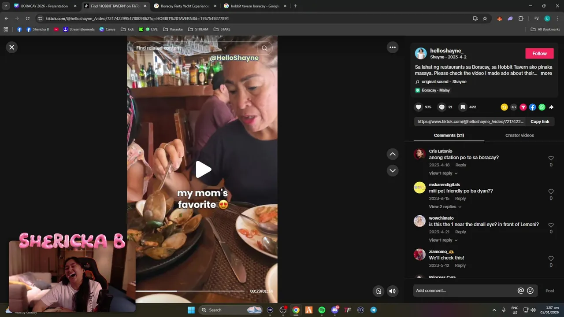This screenshot has width=564, height=317.
Task: Open the three-dot more options menu above the video
Action: 393,47
